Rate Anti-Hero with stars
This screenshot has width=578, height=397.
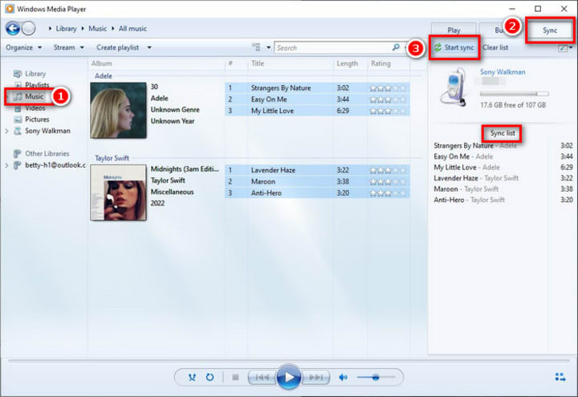point(388,193)
